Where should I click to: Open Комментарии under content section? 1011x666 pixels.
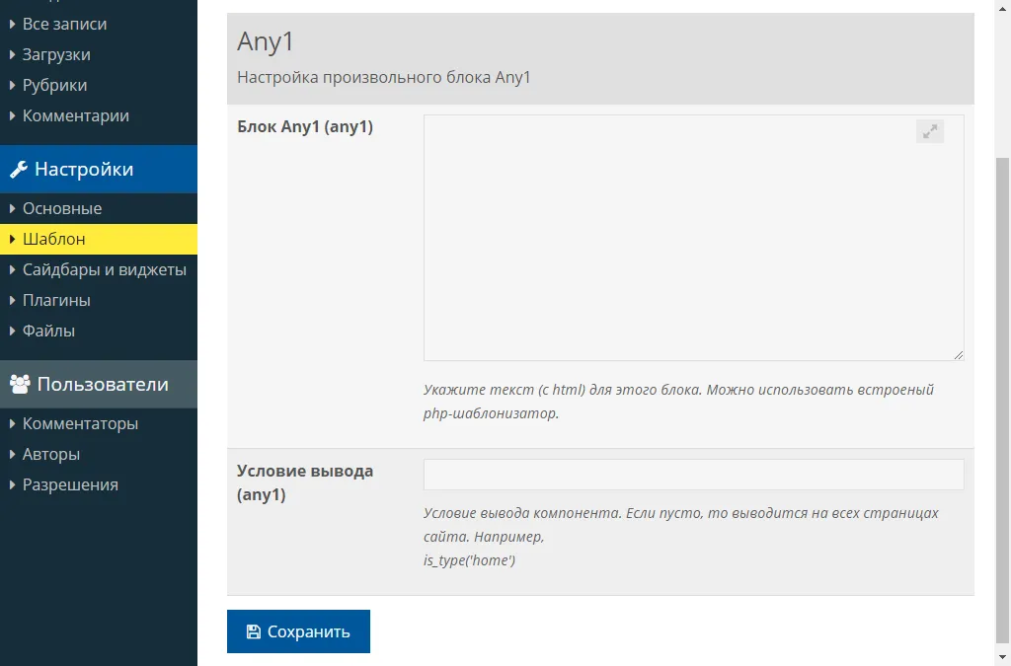point(75,115)
